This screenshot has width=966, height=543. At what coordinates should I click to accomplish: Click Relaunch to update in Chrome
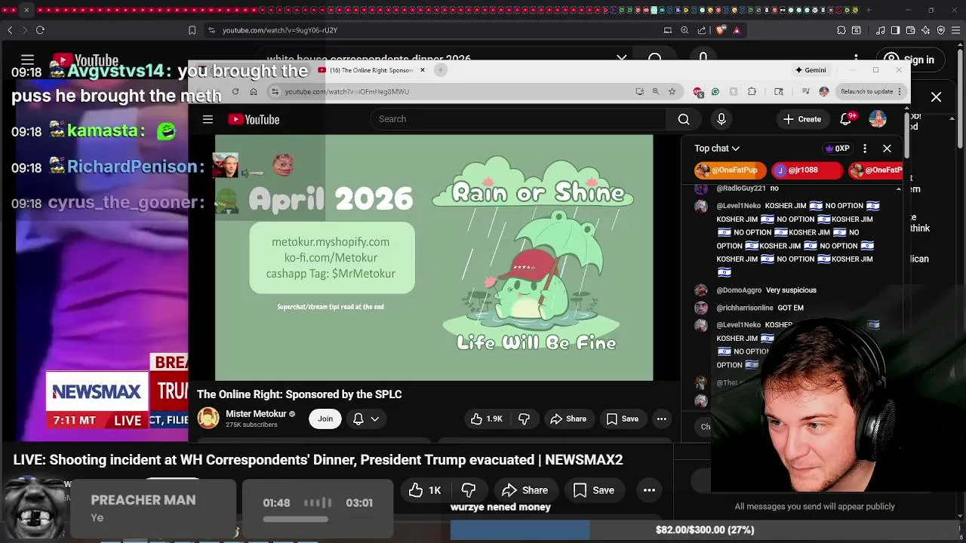click(866, 91)
